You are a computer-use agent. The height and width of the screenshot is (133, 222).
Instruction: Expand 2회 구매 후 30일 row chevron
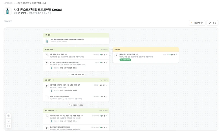(106, 85)
